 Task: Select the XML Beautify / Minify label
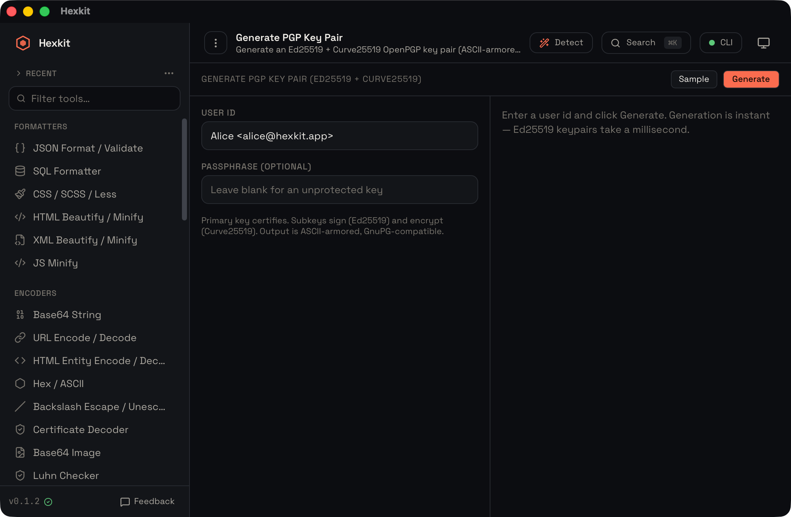(x=85, y=240)
